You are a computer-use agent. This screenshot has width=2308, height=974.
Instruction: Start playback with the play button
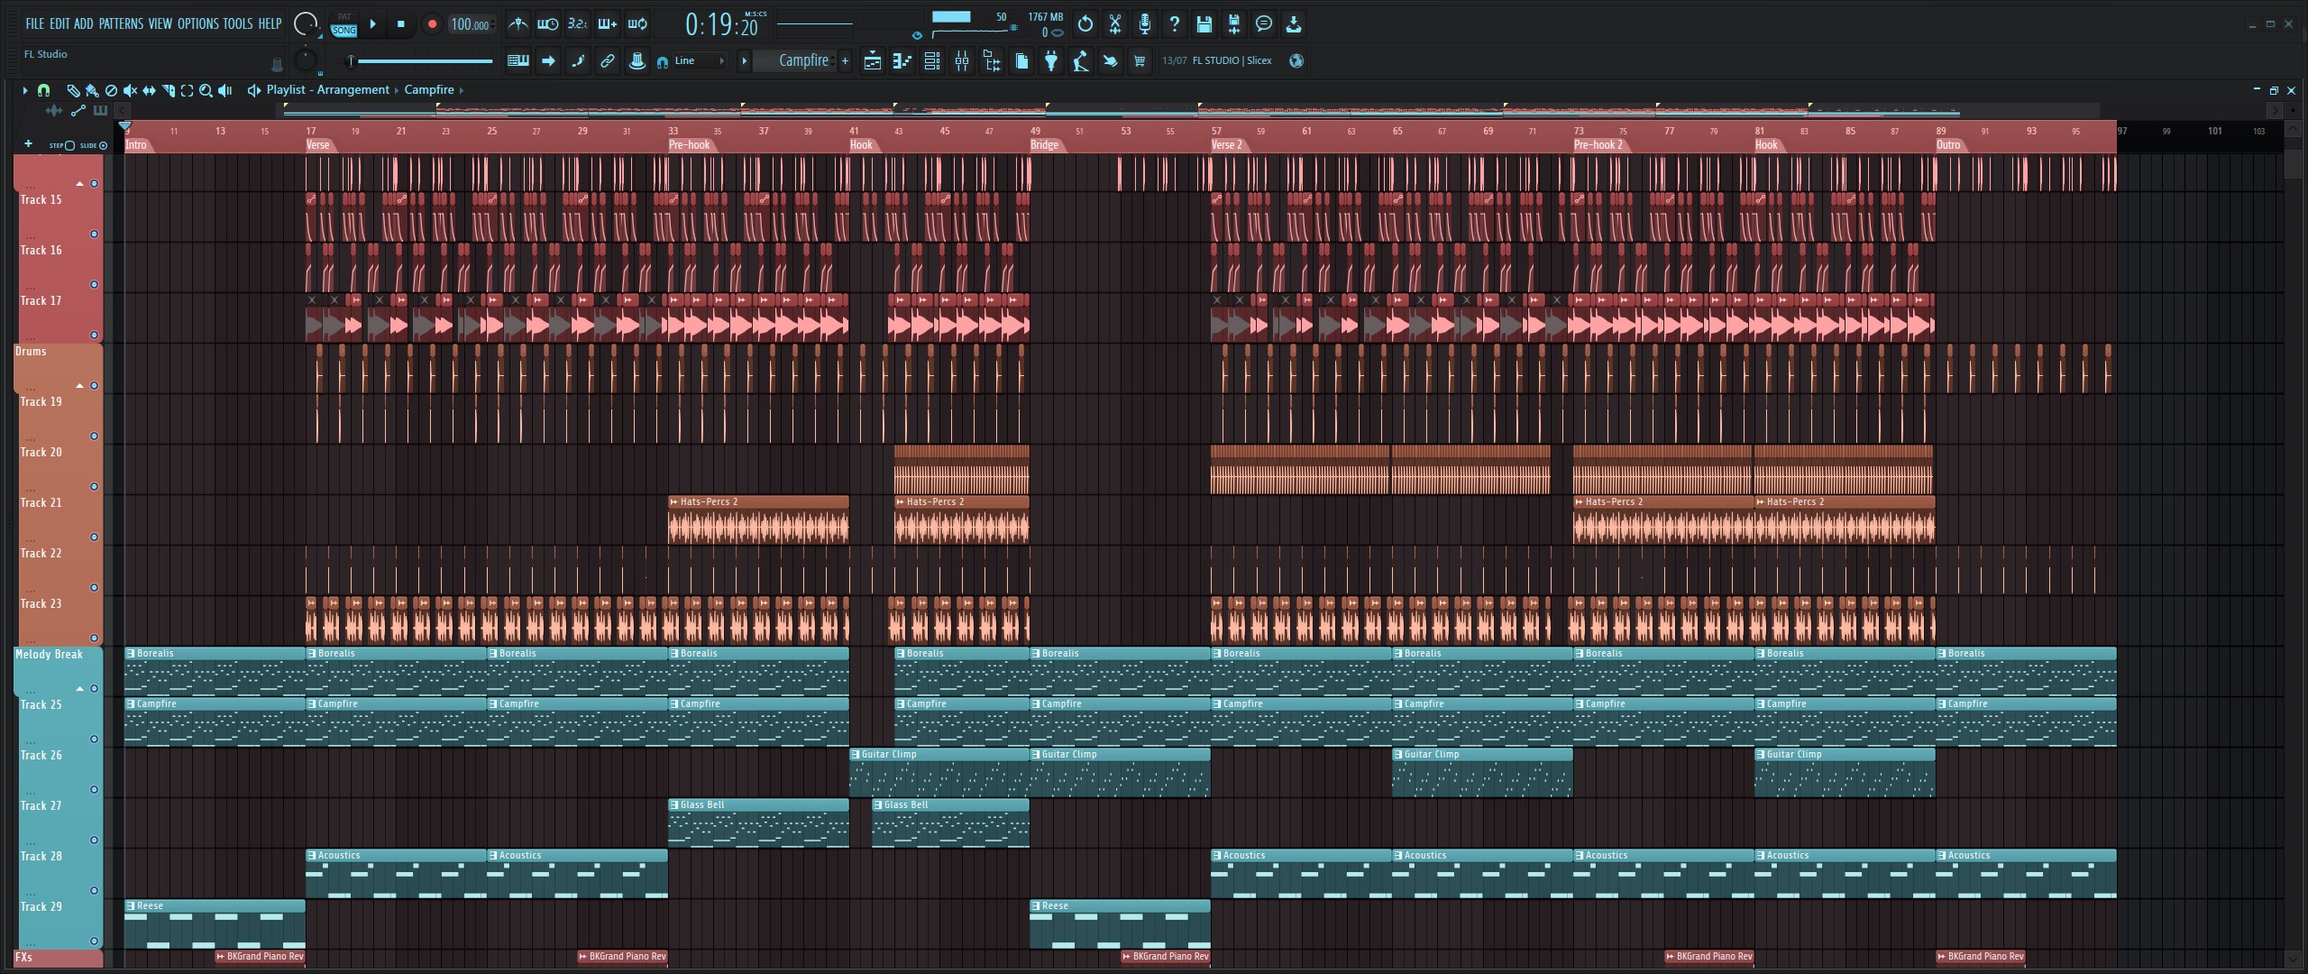pyautogui.click(x=372, y=24)
